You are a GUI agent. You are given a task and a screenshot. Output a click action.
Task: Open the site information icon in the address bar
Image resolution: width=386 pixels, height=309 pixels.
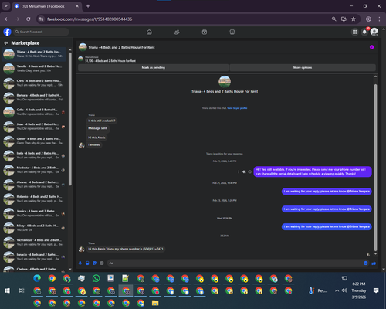(41, 19)
